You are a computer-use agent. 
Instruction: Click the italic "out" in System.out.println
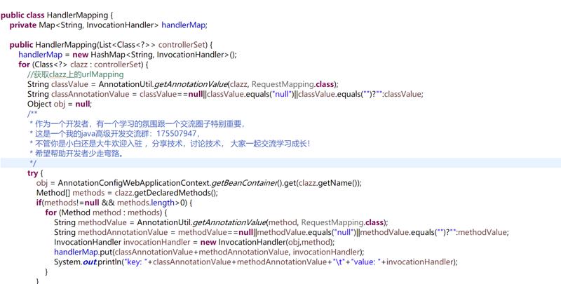[90, 262]
